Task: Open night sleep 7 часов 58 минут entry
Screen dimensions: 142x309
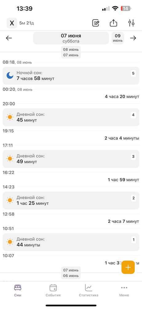Action: (x=71, y=76)
